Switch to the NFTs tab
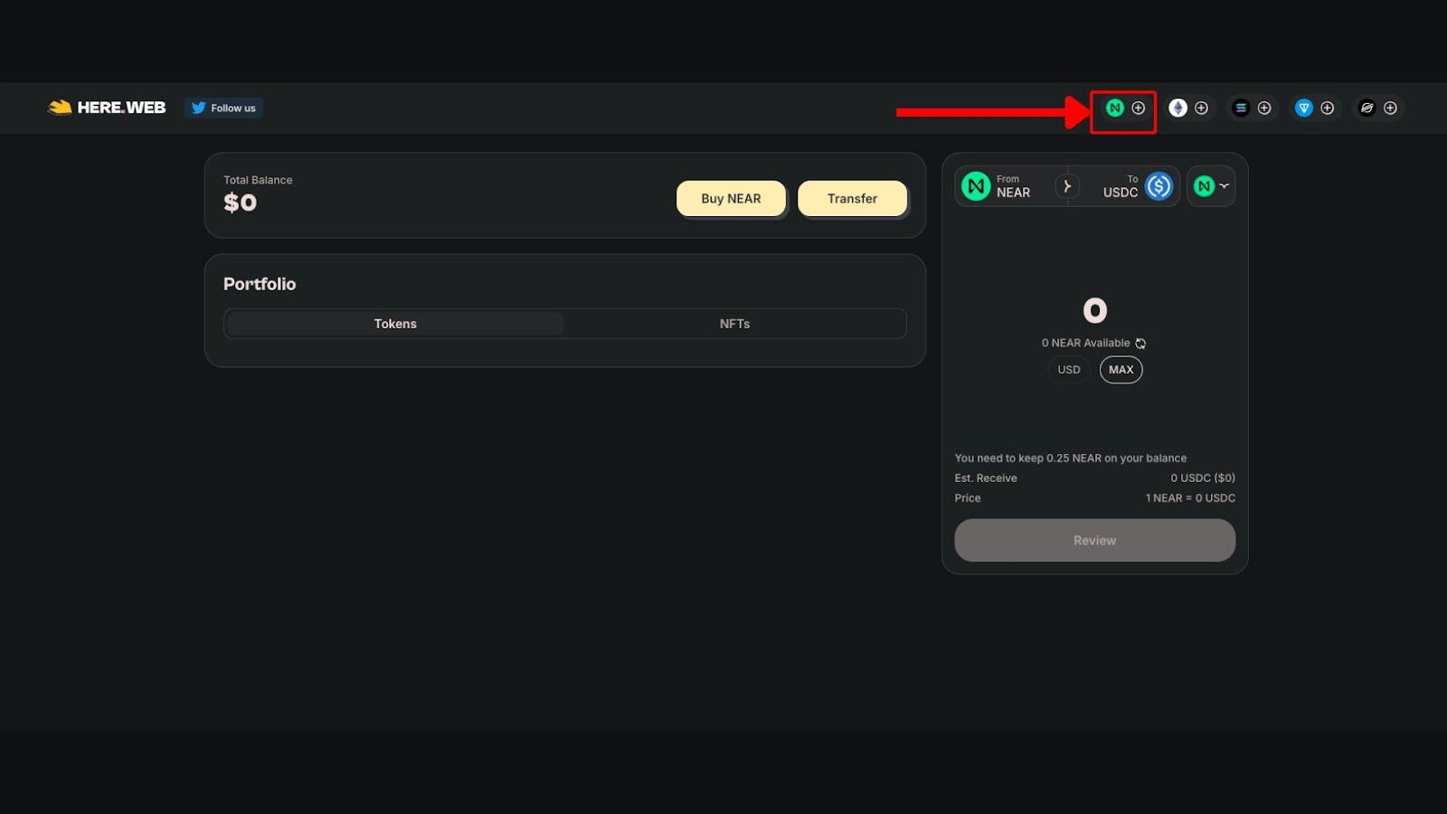Screen dimensions: 1447x814 tap(734, 324)
